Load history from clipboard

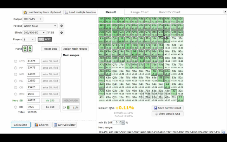(x=42, y=12)
